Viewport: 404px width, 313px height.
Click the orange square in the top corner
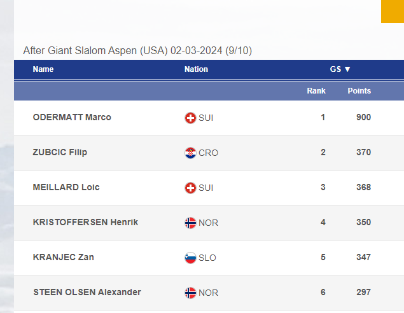pyautogui.click(x=393, y=11)
